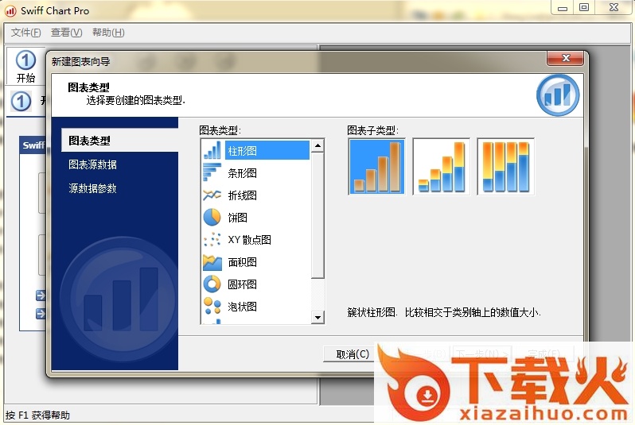Open the 帮助(H) menu

point(108,33)
